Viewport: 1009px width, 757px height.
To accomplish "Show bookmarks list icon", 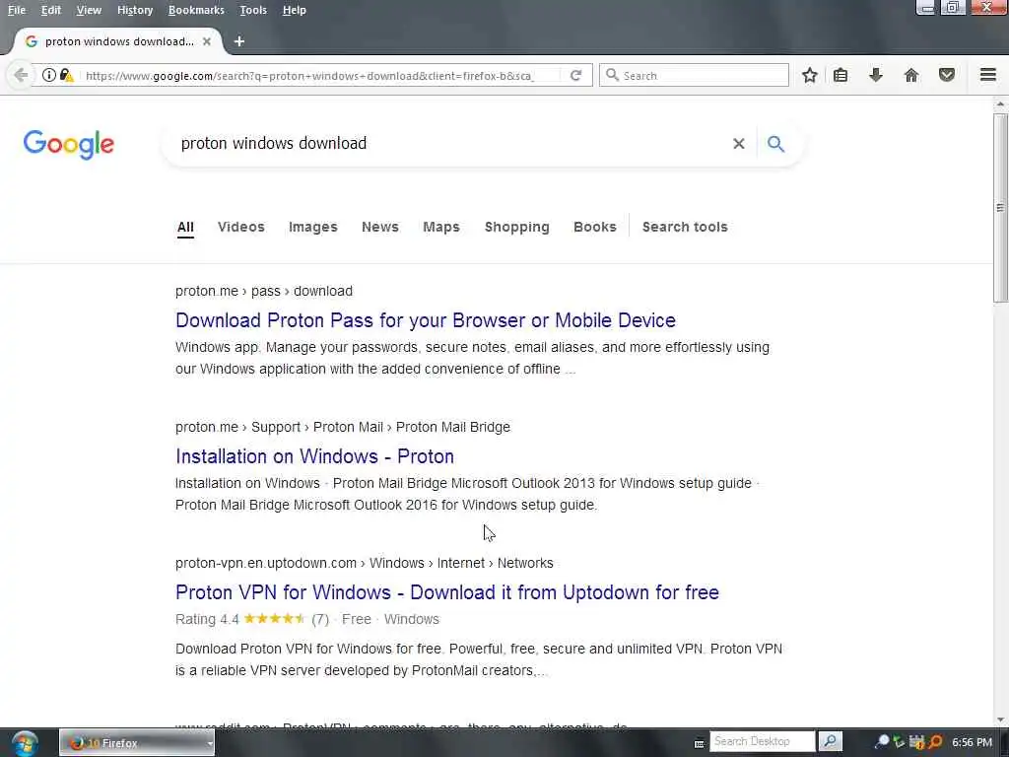I will [x=841, y=75].
